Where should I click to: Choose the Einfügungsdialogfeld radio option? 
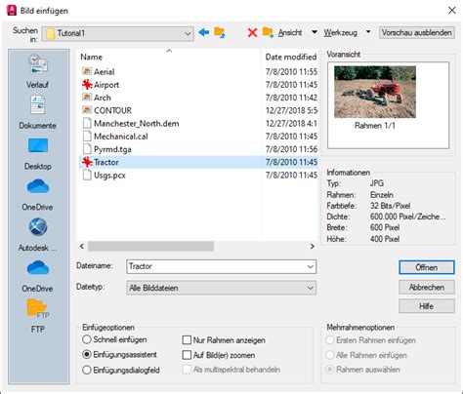(87, 370)
